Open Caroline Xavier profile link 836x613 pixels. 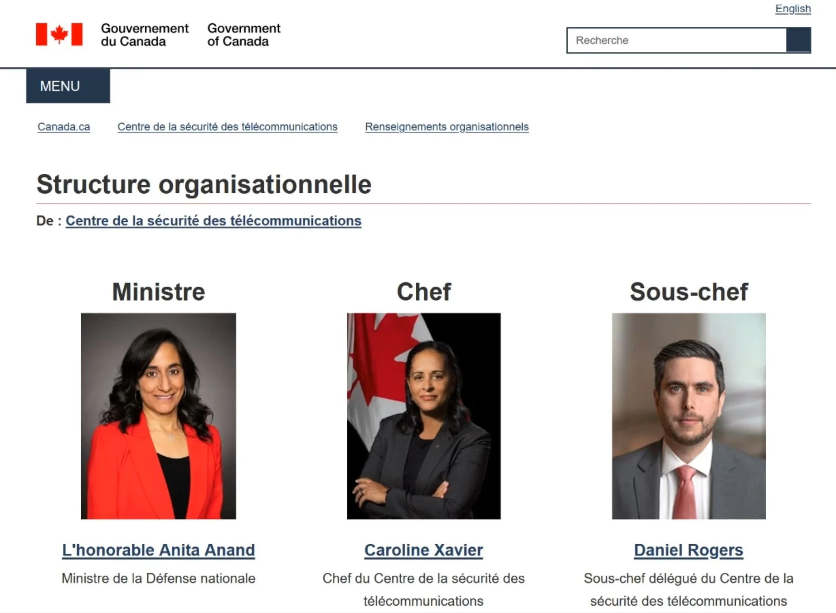click(x=424, y=550)
